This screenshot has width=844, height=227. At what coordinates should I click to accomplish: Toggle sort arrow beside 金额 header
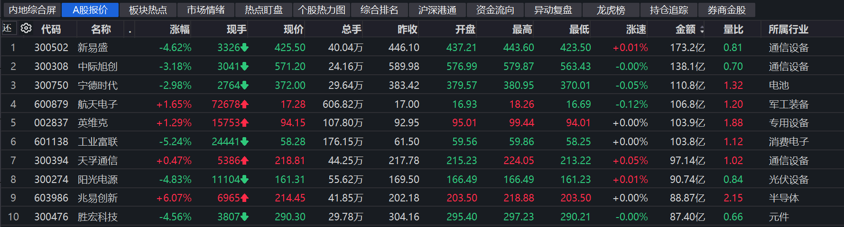click(702, 30)
